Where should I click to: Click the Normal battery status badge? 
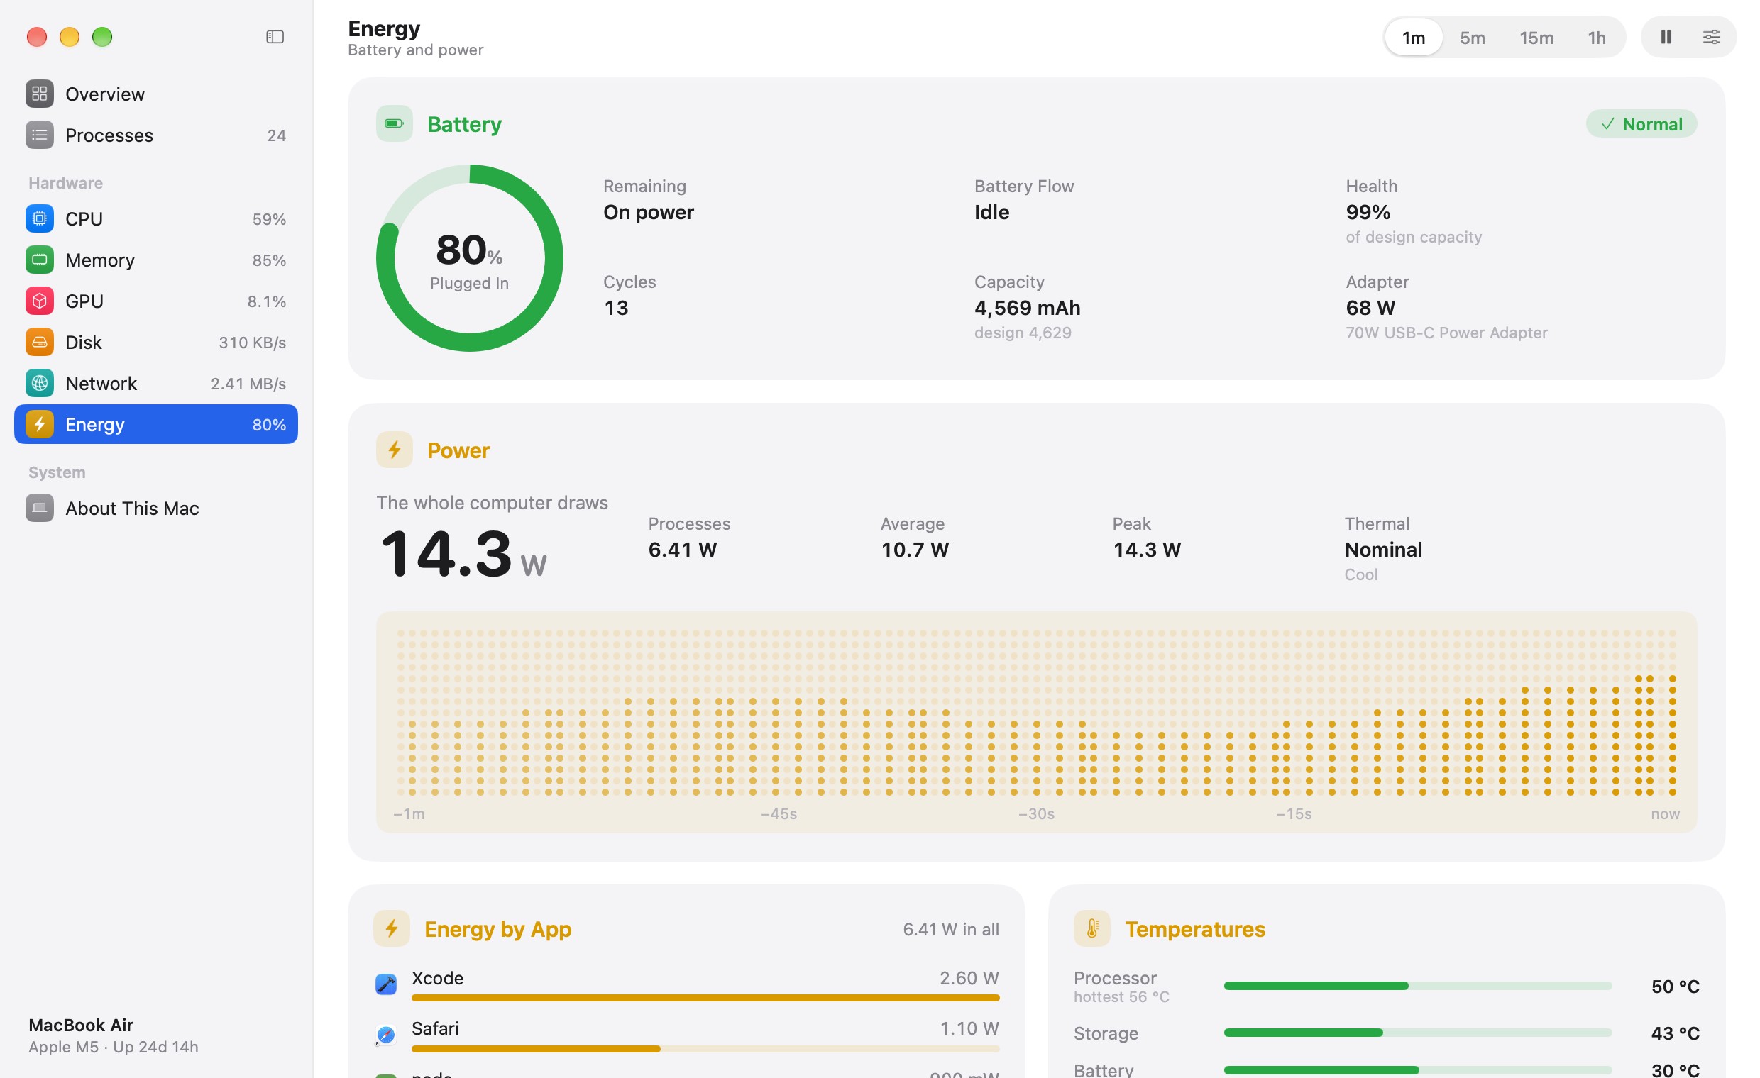click(x=1641, y=124)
